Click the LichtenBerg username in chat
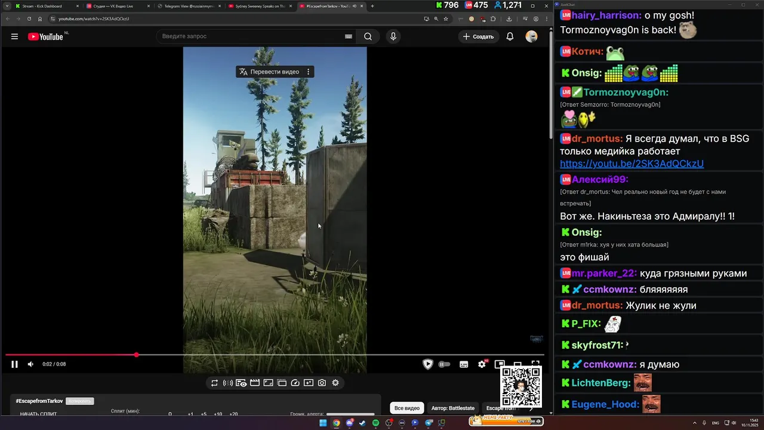The image size is (764, 430). (600, 383)
